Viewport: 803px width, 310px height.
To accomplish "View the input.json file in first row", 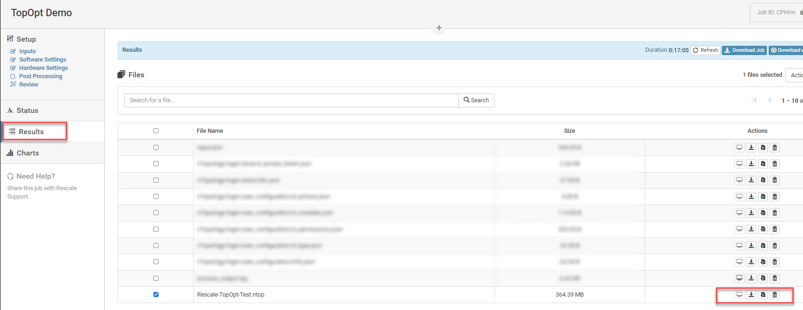I will tap(740, 148).
